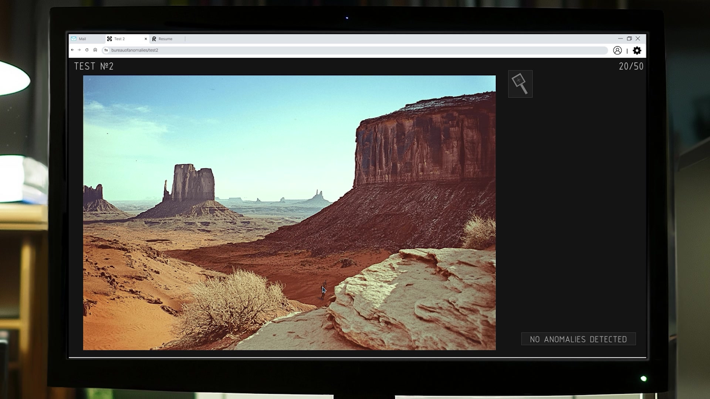Click the Mail envelope tab icon

click(x=74, y=39)
